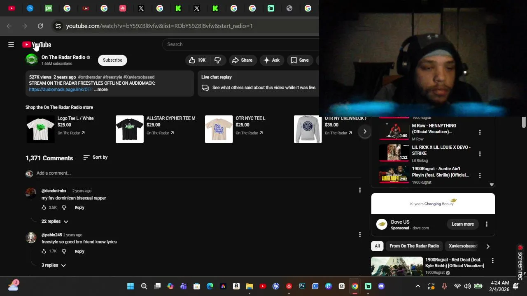527x296 pixels.
Task: View site information icon in address bar
Action: [58, 26]
